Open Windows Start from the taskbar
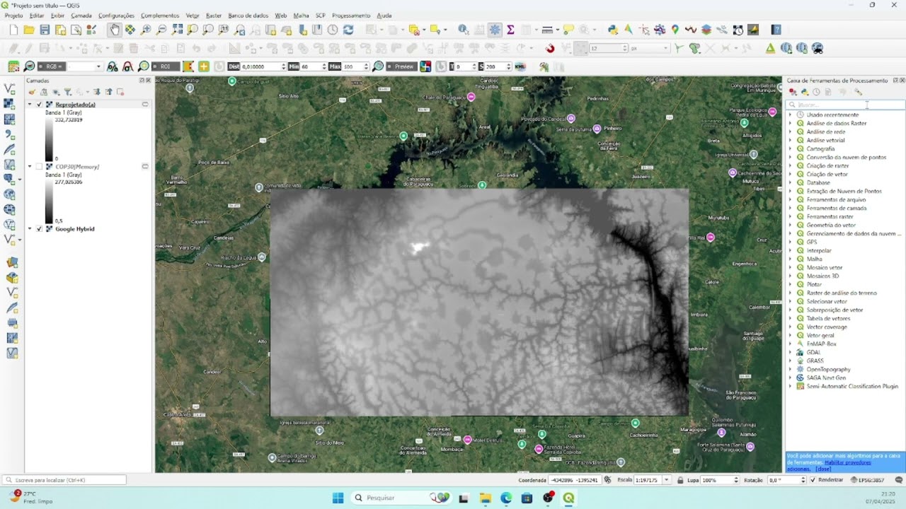This screenshot has height=509, width=906. [x=338, y=498]
